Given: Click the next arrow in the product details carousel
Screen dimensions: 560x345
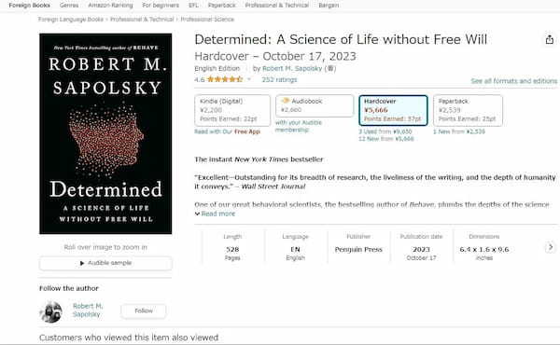Looking at the screenshot, I should coord(551,247).
